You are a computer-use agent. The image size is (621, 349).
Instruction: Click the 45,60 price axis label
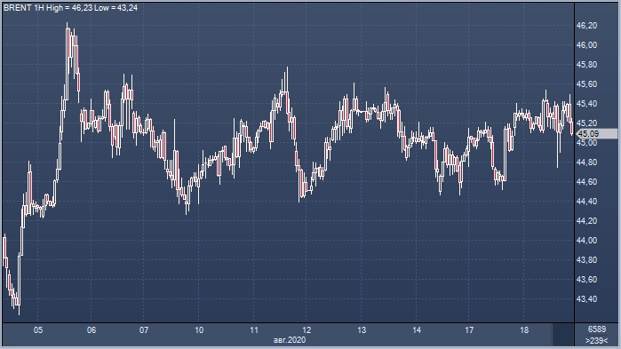pos(586,83)
